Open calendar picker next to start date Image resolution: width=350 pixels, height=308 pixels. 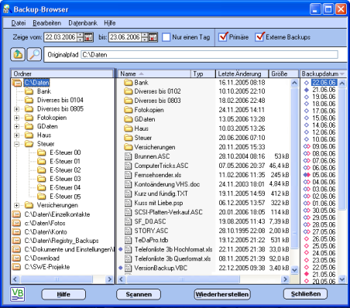click(88, 37)
